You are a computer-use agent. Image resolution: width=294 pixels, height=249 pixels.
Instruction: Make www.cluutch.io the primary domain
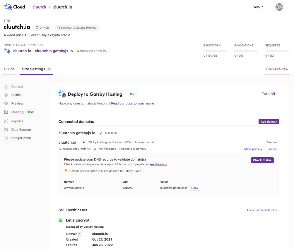253,149
